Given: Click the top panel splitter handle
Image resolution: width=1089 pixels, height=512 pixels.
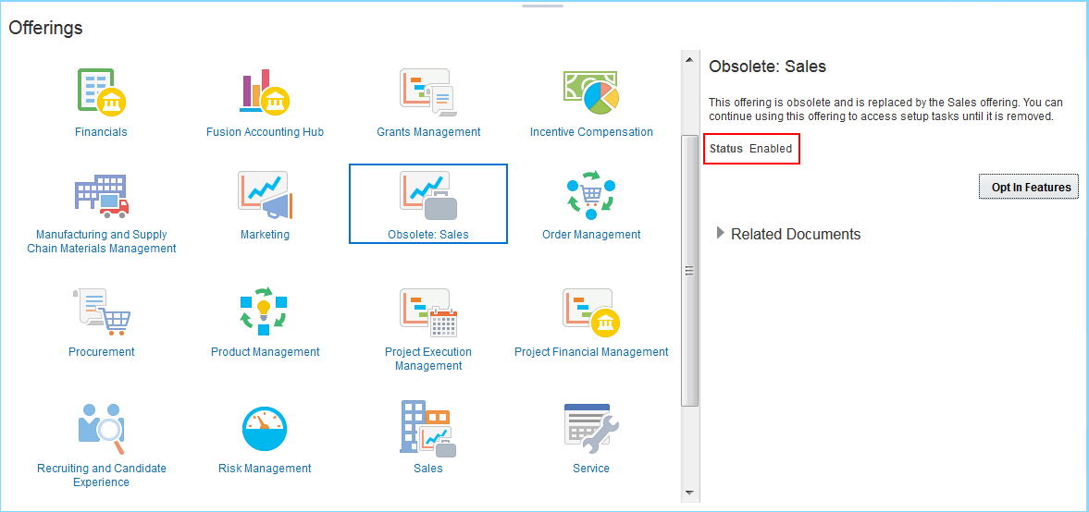Looking at the screenshot, I should 542,6.
